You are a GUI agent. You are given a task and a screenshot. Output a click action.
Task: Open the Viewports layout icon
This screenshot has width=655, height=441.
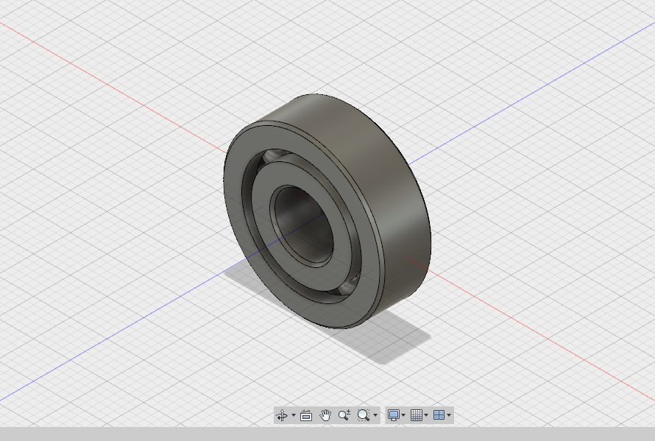tap(440, 414)
